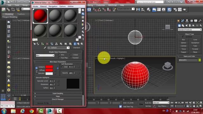Viewport: 203px width, 114px height.
Task: Click the Diffuse red color swatch
Action: tap(49, 70)
